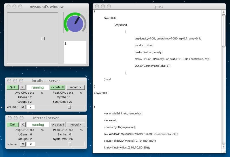Zoom the localhost server window
230x157 pixels.
tap(21, 81)
